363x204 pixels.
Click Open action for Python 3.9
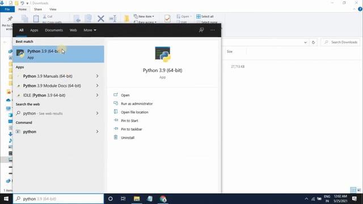125,95
